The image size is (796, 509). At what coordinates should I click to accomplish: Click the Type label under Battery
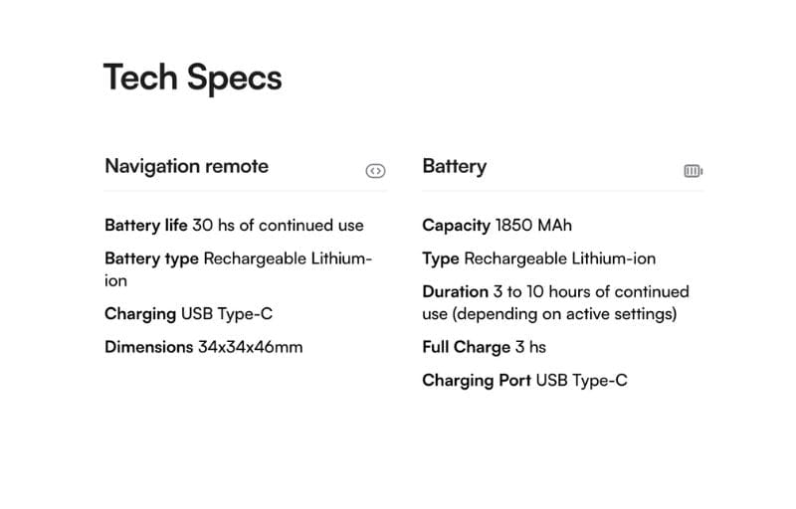[441, 258]
